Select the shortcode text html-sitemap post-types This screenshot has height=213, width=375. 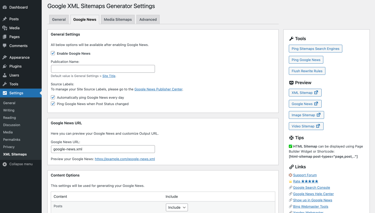pos(323,157)
